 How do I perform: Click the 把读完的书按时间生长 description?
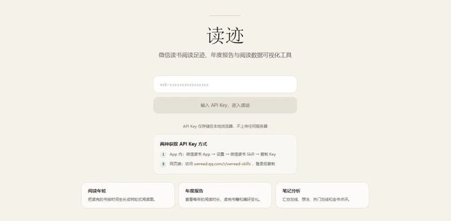click(x=122, y=199)
